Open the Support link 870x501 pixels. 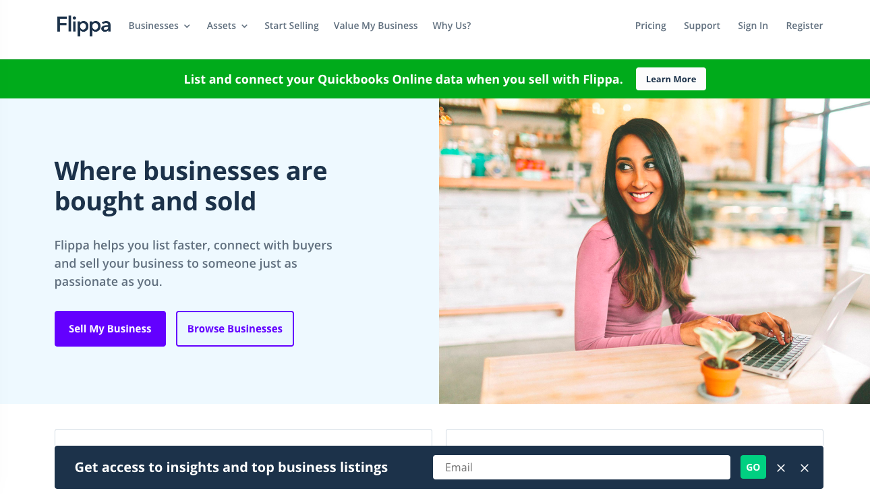[x=702, y=26]
